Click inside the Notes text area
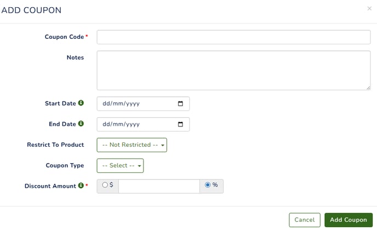 [233, 71]
